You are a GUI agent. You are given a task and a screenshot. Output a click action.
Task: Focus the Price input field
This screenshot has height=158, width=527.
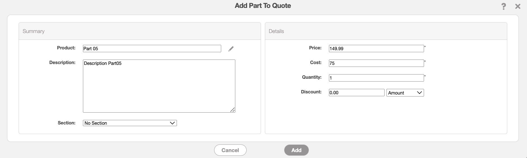(376, 49)
